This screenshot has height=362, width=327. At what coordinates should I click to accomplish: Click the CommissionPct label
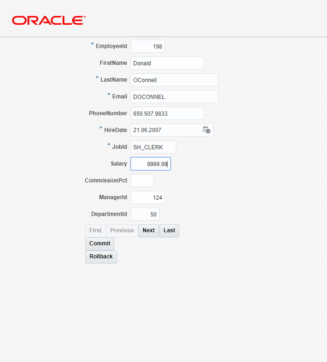pos(106,181)
